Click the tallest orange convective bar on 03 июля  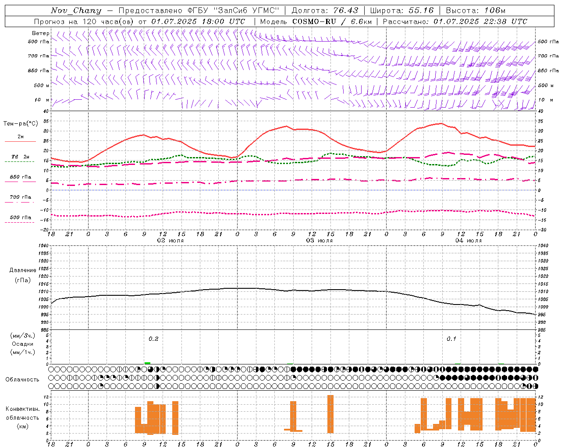(x=330, y=414)
